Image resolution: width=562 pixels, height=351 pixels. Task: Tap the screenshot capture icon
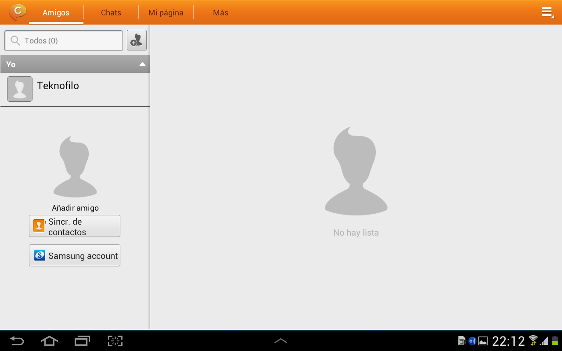[115, 341]
